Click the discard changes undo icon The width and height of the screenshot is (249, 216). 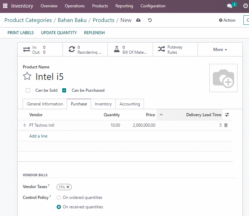click(x=150, y=20)
